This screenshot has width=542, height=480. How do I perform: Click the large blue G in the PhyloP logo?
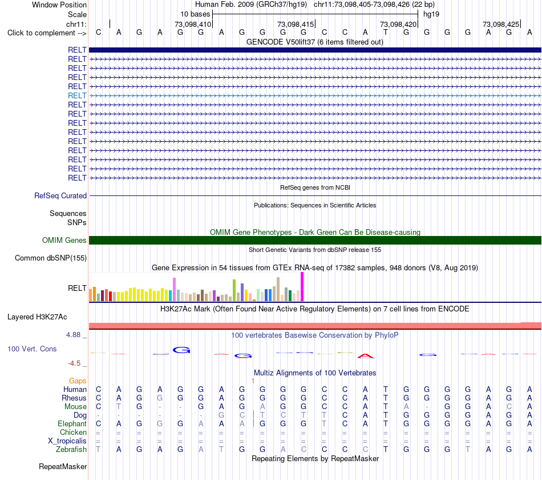pos(181,350)
